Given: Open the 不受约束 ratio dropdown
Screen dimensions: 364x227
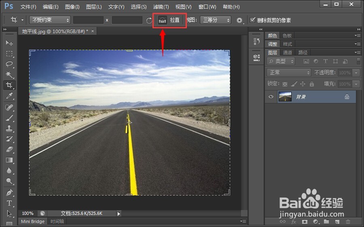Looking at the screenshot, I should (x=50, y=20).
